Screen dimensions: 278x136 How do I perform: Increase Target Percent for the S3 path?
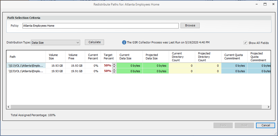(x=114, y=70)
